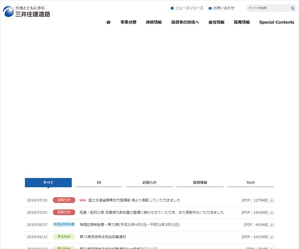
Task: Open the 技術情報 menu
Action: 153,22
